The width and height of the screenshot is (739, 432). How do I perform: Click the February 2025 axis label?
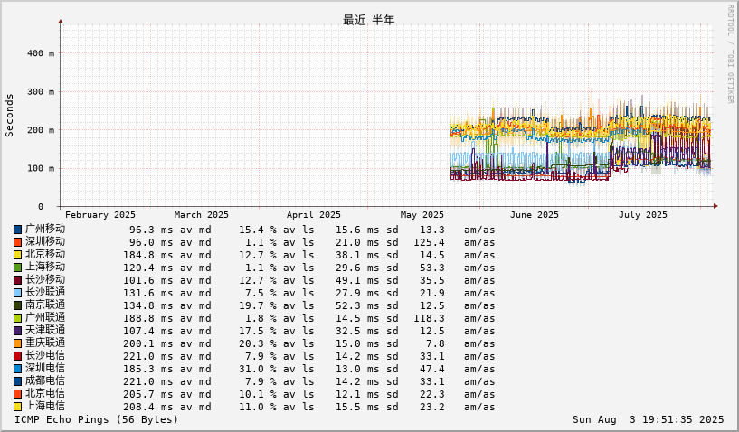[100, 215]
